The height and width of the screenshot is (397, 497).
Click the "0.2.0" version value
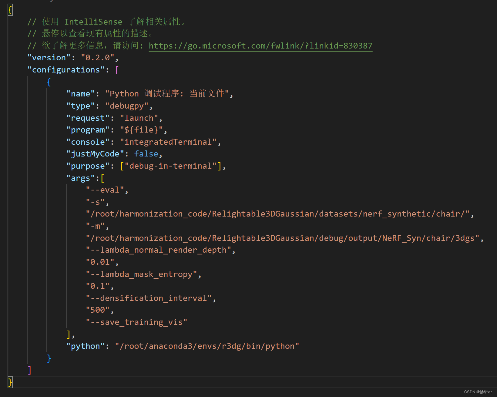(x=98, y=58)
